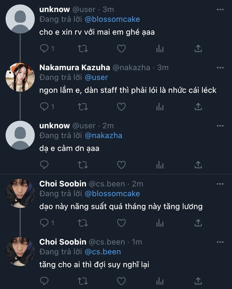
Task: Like Choi Soobin's "tăng cho ai" tweet
Action: pyautogui.click(x=121, y=281)
